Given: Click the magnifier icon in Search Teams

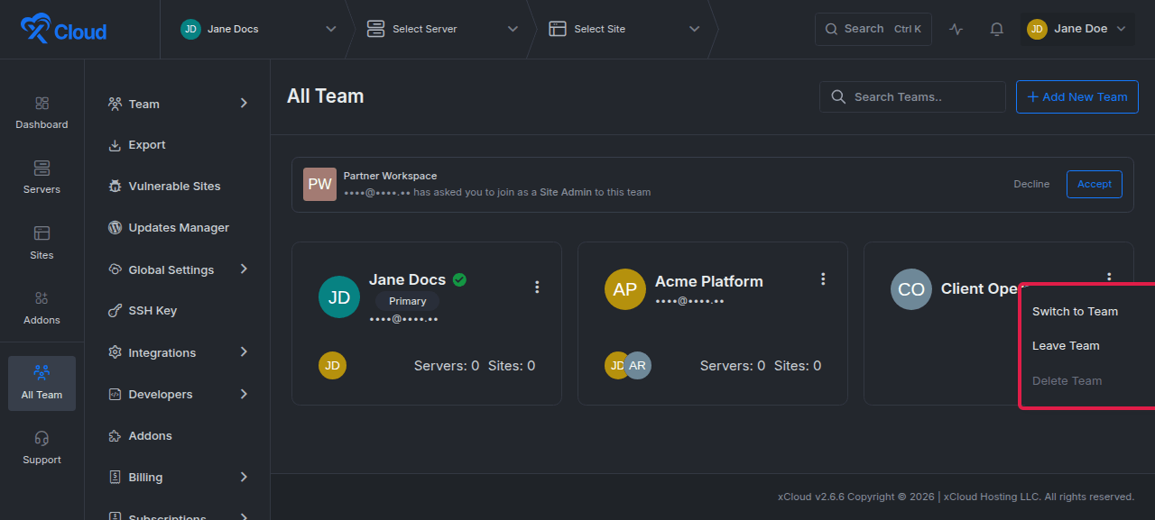Looking at the screenshot, I should 838,96.
